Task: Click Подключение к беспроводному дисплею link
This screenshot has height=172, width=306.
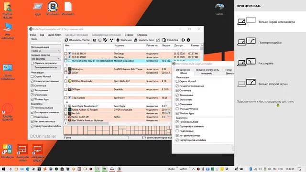Action: point(265,102)
